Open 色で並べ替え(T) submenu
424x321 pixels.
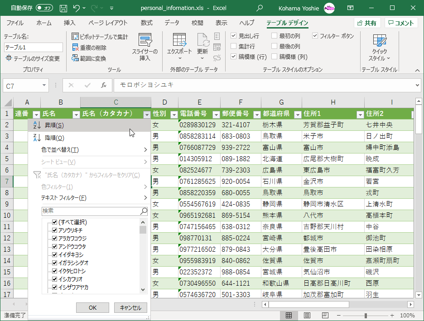pos(89,150)
